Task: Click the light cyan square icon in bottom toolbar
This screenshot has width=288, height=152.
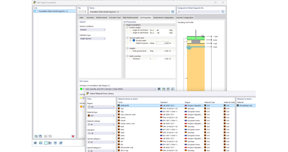Action: [x=46, y=143]
